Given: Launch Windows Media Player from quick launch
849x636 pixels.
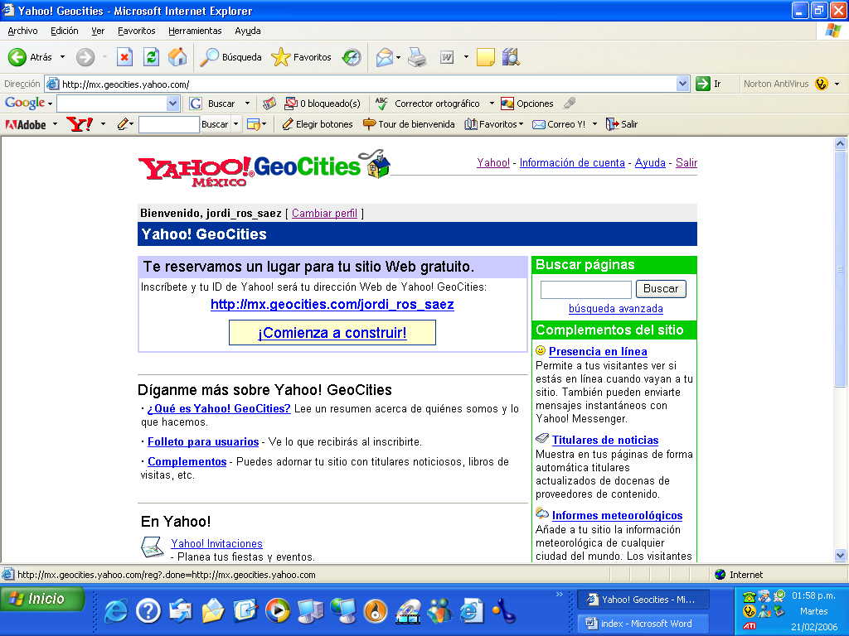Looking at the screenshot, I should pos(277,611).
